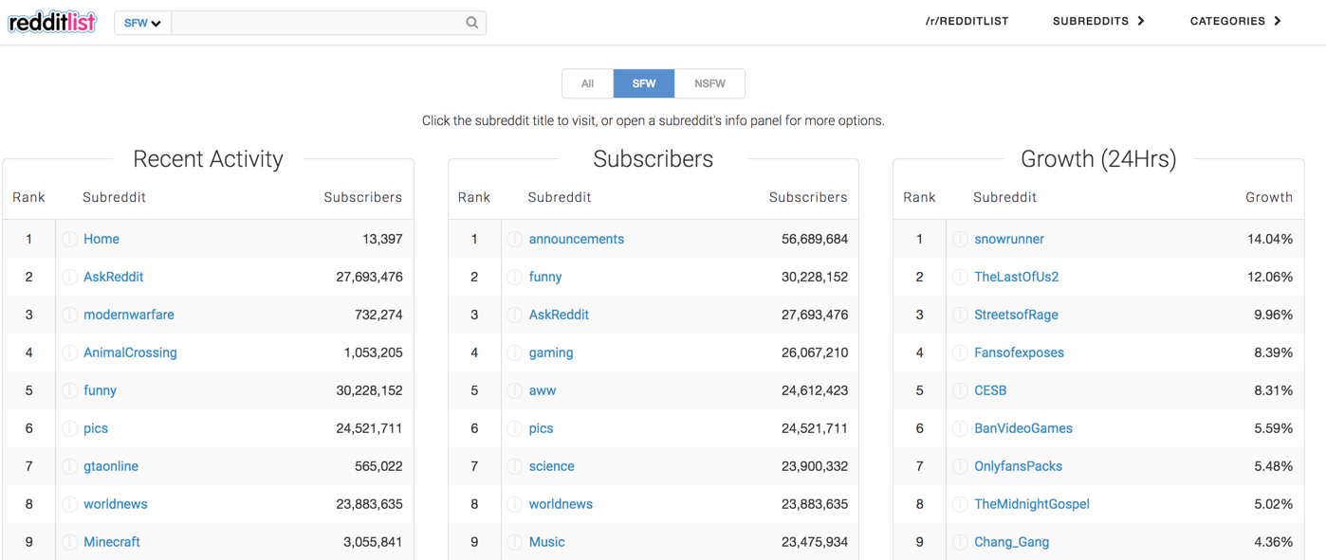
Task: Show info panel for Music
Action: [x=514, y=542]
